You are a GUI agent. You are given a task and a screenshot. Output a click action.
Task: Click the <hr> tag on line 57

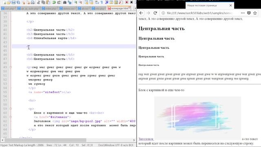click(32, 100)
